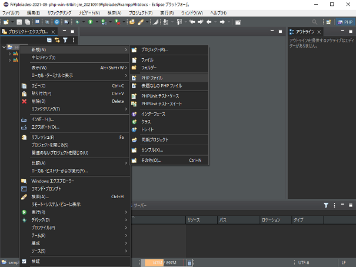Viewport: 356px width, 267px height.
Task: Click the heap memory usage bar
Action: 164,263
